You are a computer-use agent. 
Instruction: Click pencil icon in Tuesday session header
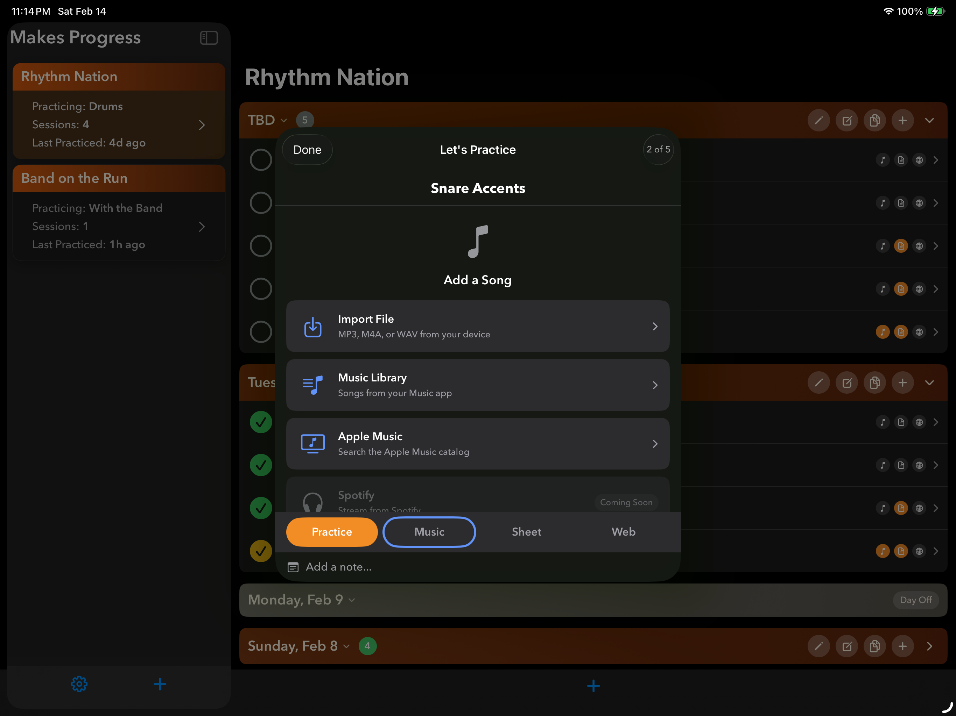point(818,382)
